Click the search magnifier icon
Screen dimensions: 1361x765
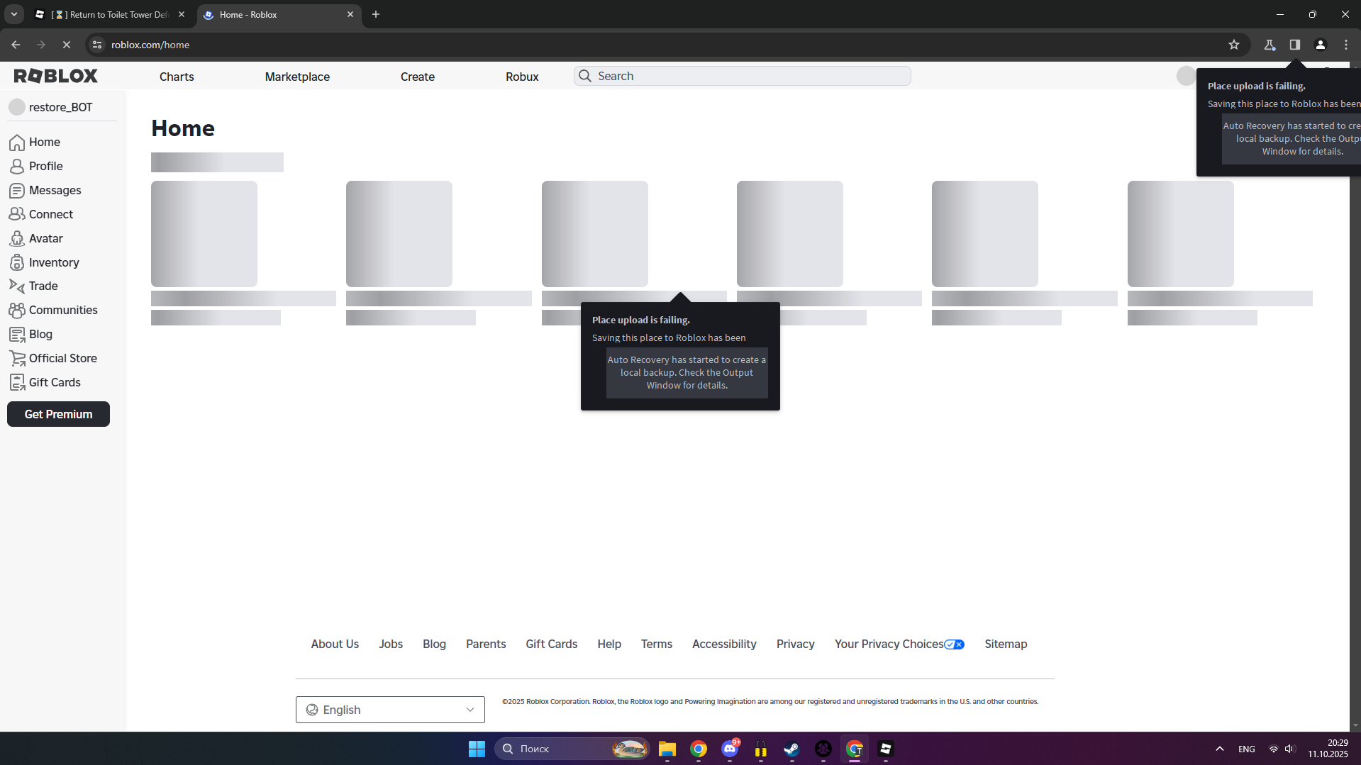pyautogui.click(x=585, y=76)
